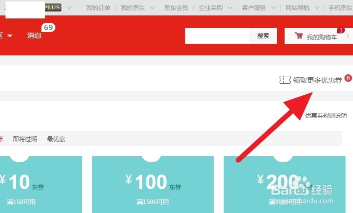The height and width of the screenshot is (213, 353).
Task: Sort coupons by 即将过期
Action: click(25, 139)
